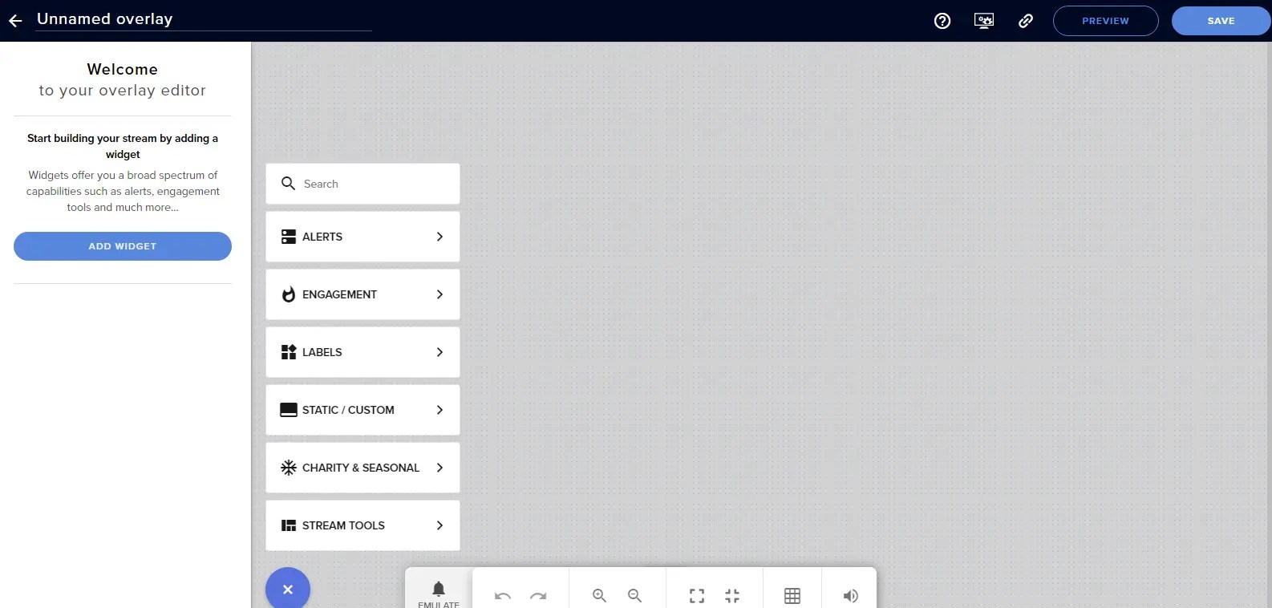
Task: Click the widget Search field
Action: tap(363, 184)
